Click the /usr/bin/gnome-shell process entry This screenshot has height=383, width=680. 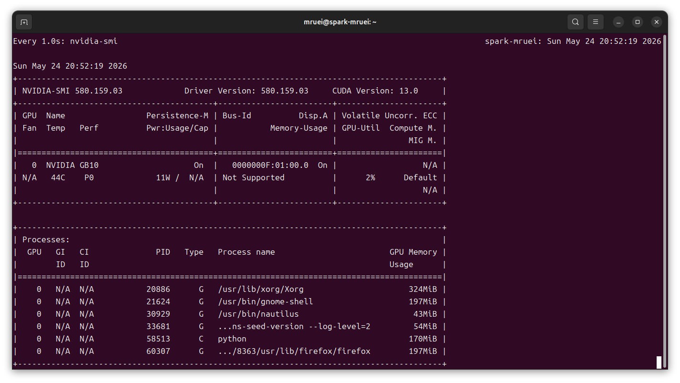pos(265,301)
